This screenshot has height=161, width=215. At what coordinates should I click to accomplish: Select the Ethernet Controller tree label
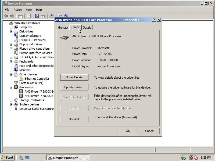point(37,79)
